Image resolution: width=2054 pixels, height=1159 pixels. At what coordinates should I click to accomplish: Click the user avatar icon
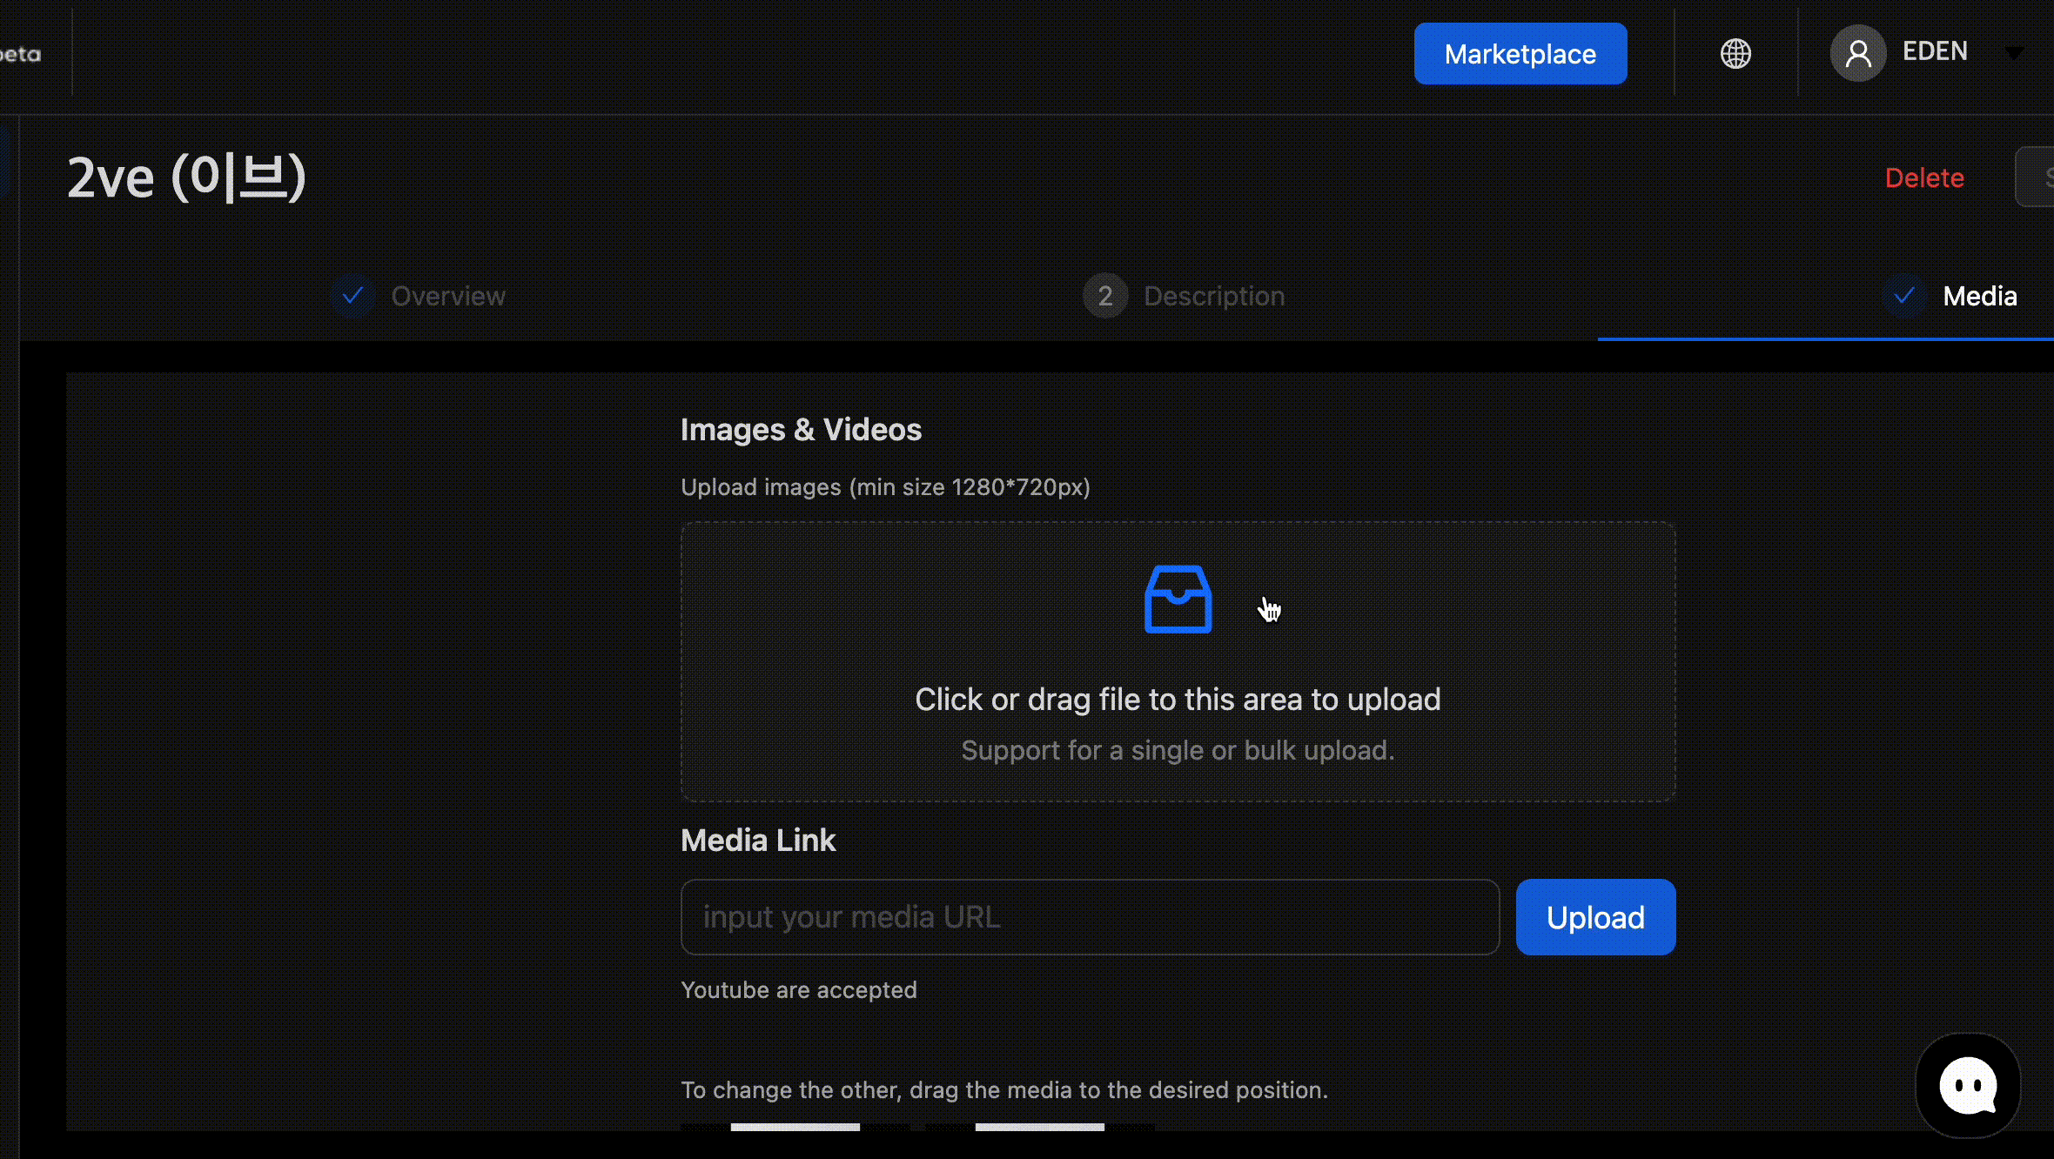pyautogui.click(x=1858, y=54)
